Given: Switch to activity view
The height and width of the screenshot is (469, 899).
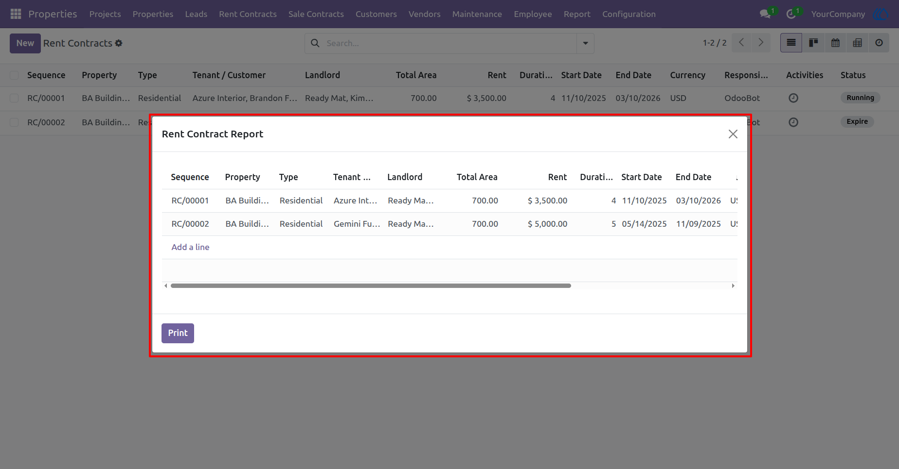Looking at the screenshot, I should (x=879, y=43).
